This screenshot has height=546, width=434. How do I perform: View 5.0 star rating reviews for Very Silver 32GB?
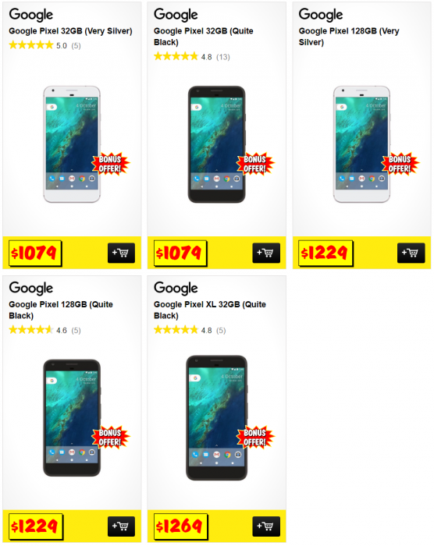click(x=44, y=45)
